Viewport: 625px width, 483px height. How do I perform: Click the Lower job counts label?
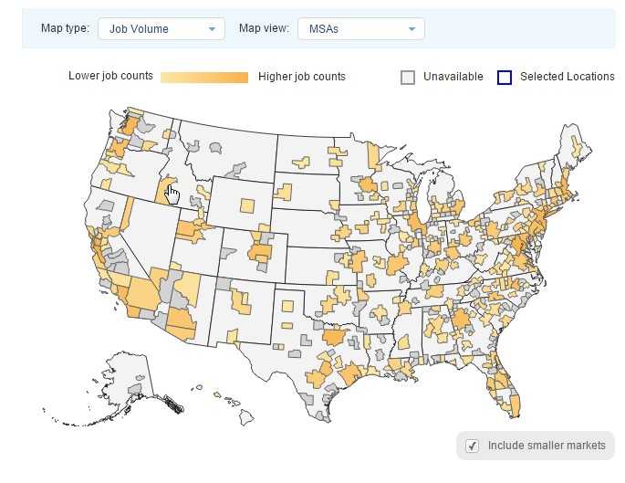click(110, 77)
